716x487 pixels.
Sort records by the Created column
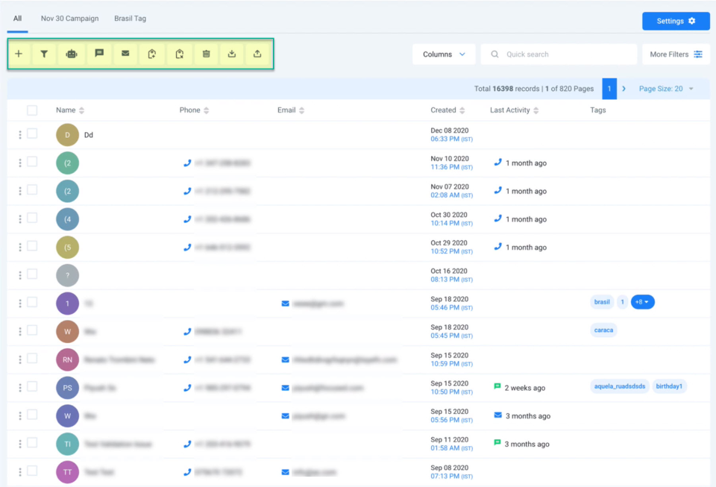pyautogui.click(x=463, y=110)
